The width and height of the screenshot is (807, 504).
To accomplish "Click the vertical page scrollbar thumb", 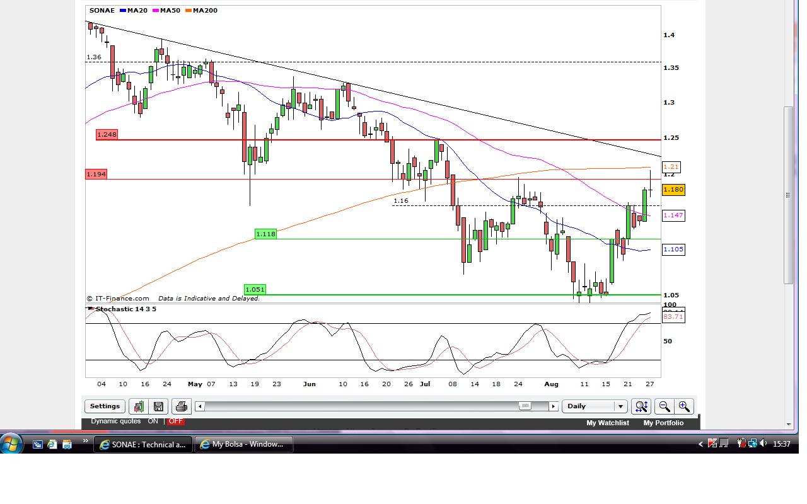I will pos(788,195).
